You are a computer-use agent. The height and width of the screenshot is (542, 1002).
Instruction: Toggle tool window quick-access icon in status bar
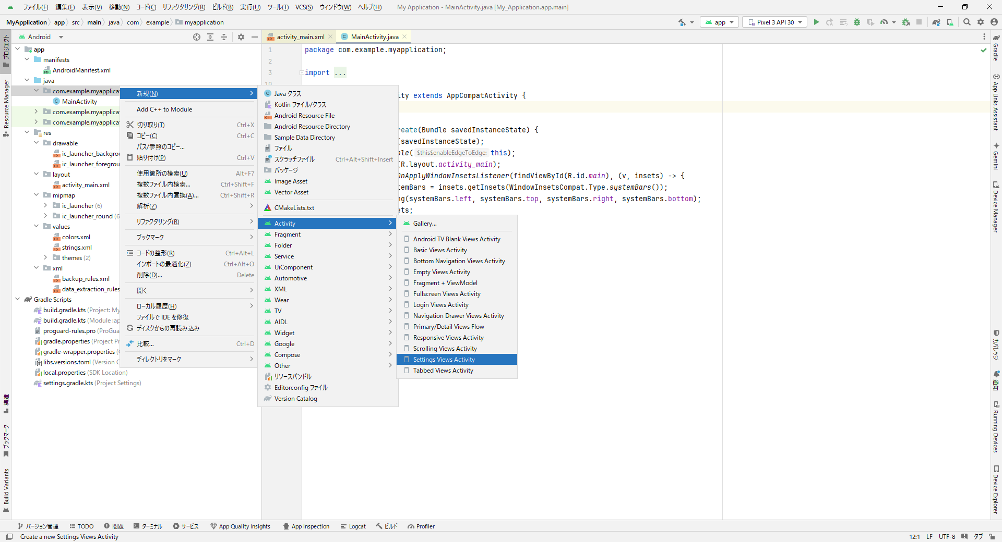9,537
